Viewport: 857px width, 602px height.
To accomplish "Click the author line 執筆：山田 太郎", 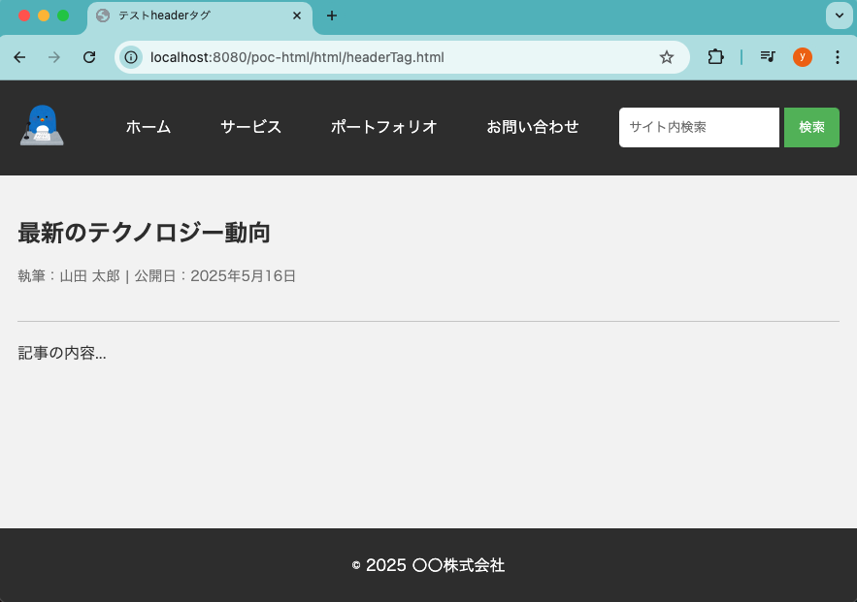I will tap(69, 276).
